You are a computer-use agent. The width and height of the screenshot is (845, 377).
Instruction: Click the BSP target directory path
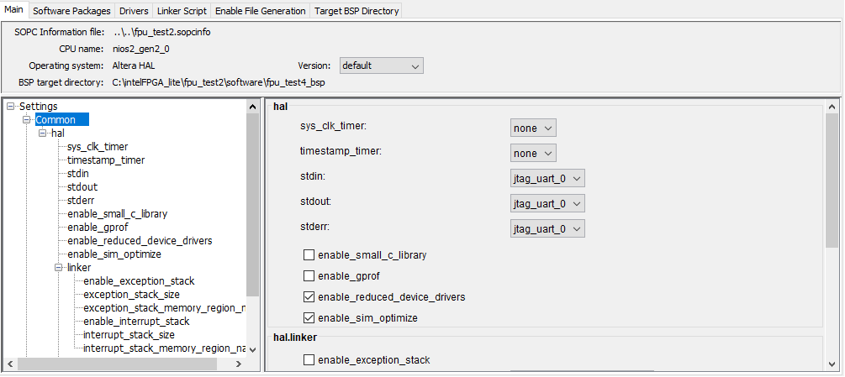point(219,82)
